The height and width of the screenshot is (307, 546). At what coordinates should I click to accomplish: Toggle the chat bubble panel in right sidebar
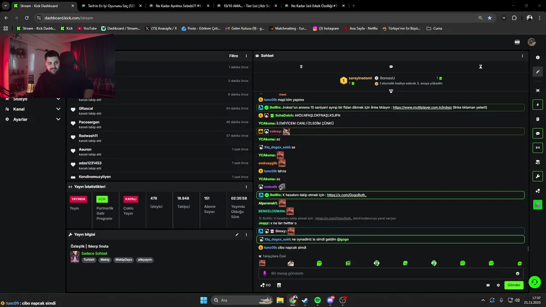coord(537,133)
